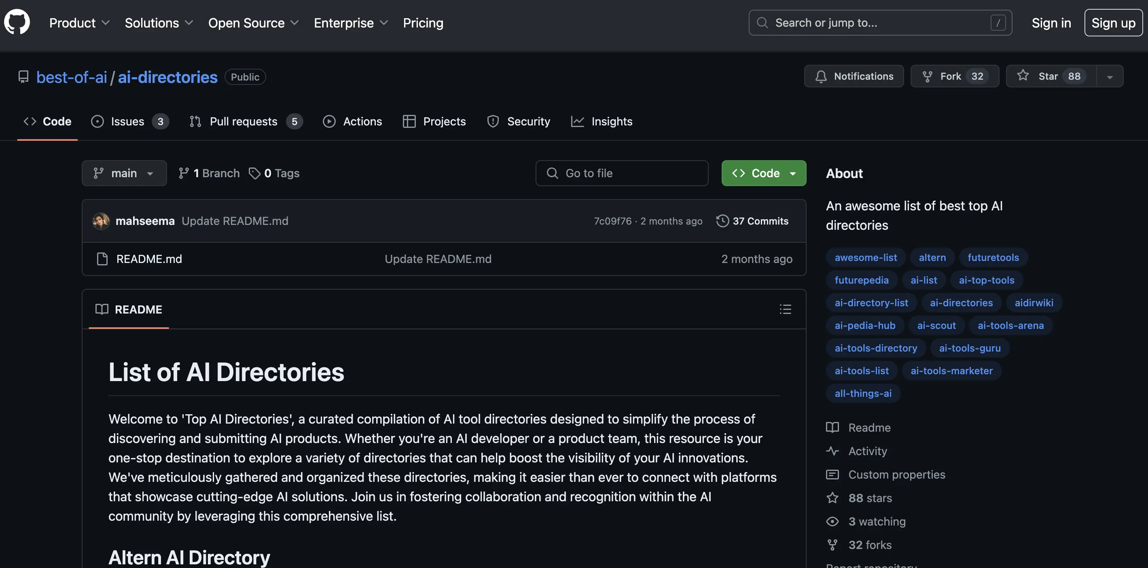
Task: Click the Custom properties icon
Action: coord(832,475)
